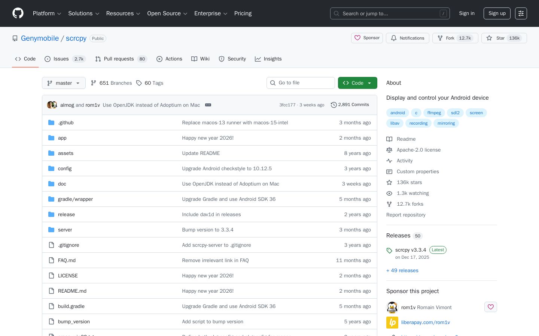Open the Notifications button

pyautogui.click(x=408, y=38)
